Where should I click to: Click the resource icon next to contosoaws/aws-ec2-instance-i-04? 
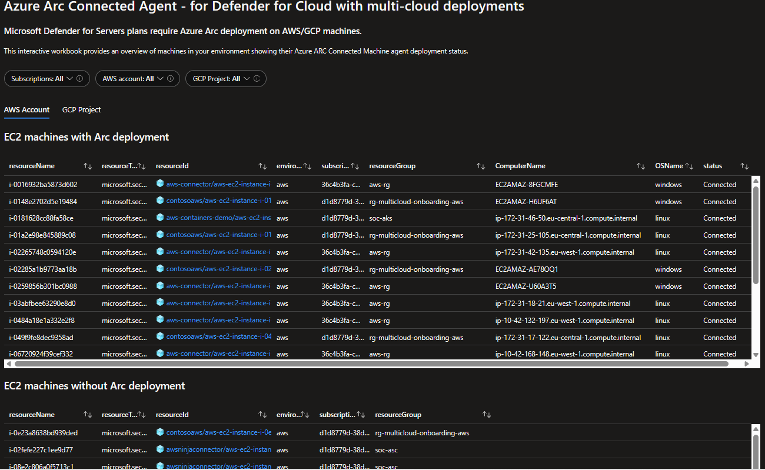click(x=160, y=336)
